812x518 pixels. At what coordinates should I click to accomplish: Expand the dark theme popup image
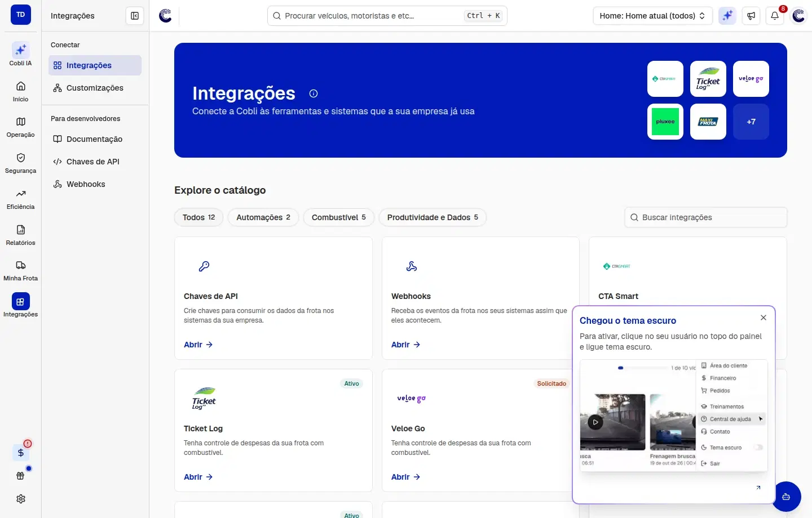[758, 488]
